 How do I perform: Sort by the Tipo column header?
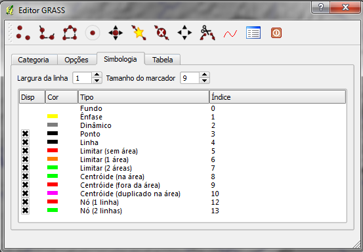[144, 97]
